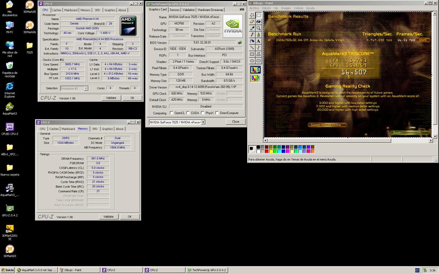Click the Paint horizontal scrollbar right arrow
Image resolution: width=439 pixels, height=274 pixels.
coord(430,141)
